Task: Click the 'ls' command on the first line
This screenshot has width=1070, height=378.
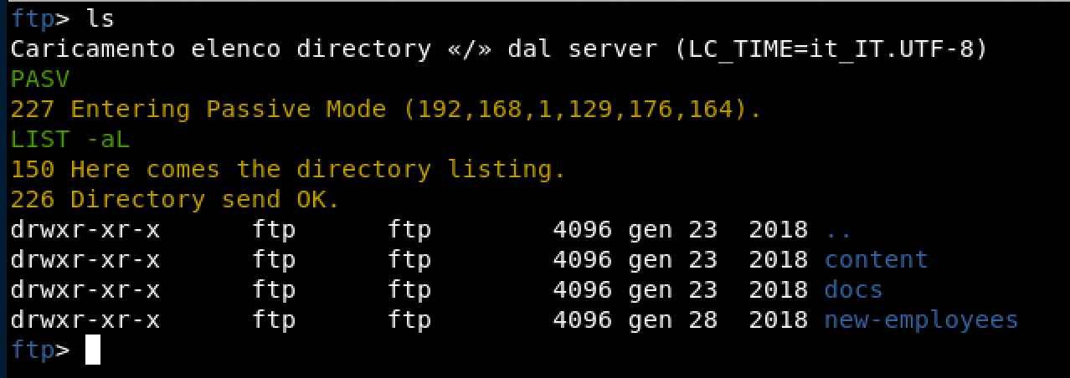Action: (x=100, y=18)
